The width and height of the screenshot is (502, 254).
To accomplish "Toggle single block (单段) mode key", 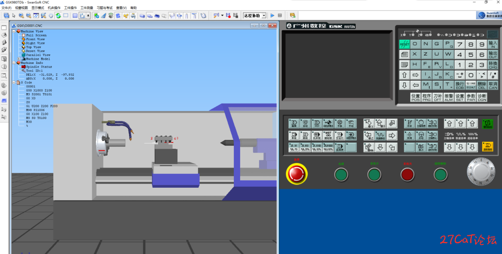I will coord(294,135).
